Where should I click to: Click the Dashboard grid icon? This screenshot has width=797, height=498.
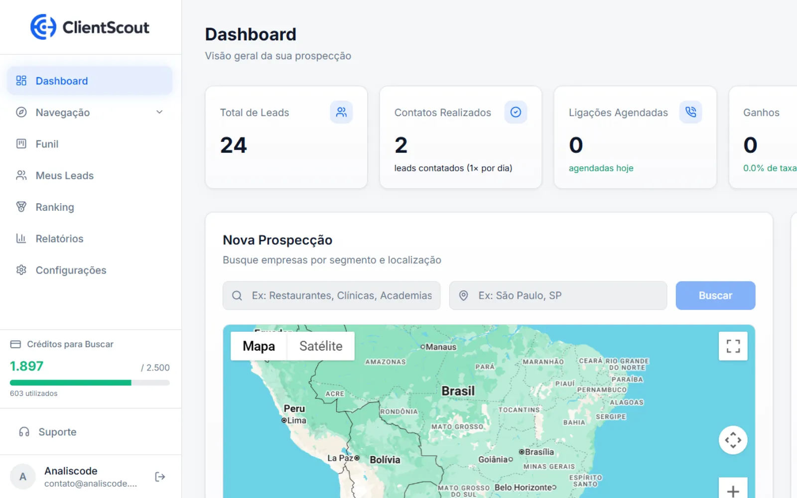pyautogui.click(x=21, y=81)
